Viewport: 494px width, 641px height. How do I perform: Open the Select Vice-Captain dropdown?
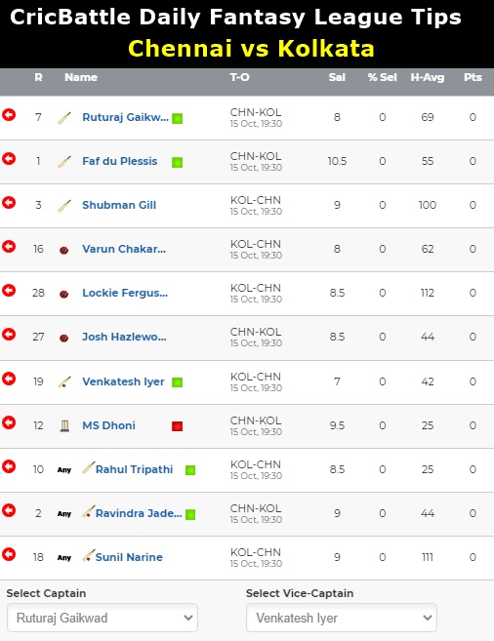point(342,618)
